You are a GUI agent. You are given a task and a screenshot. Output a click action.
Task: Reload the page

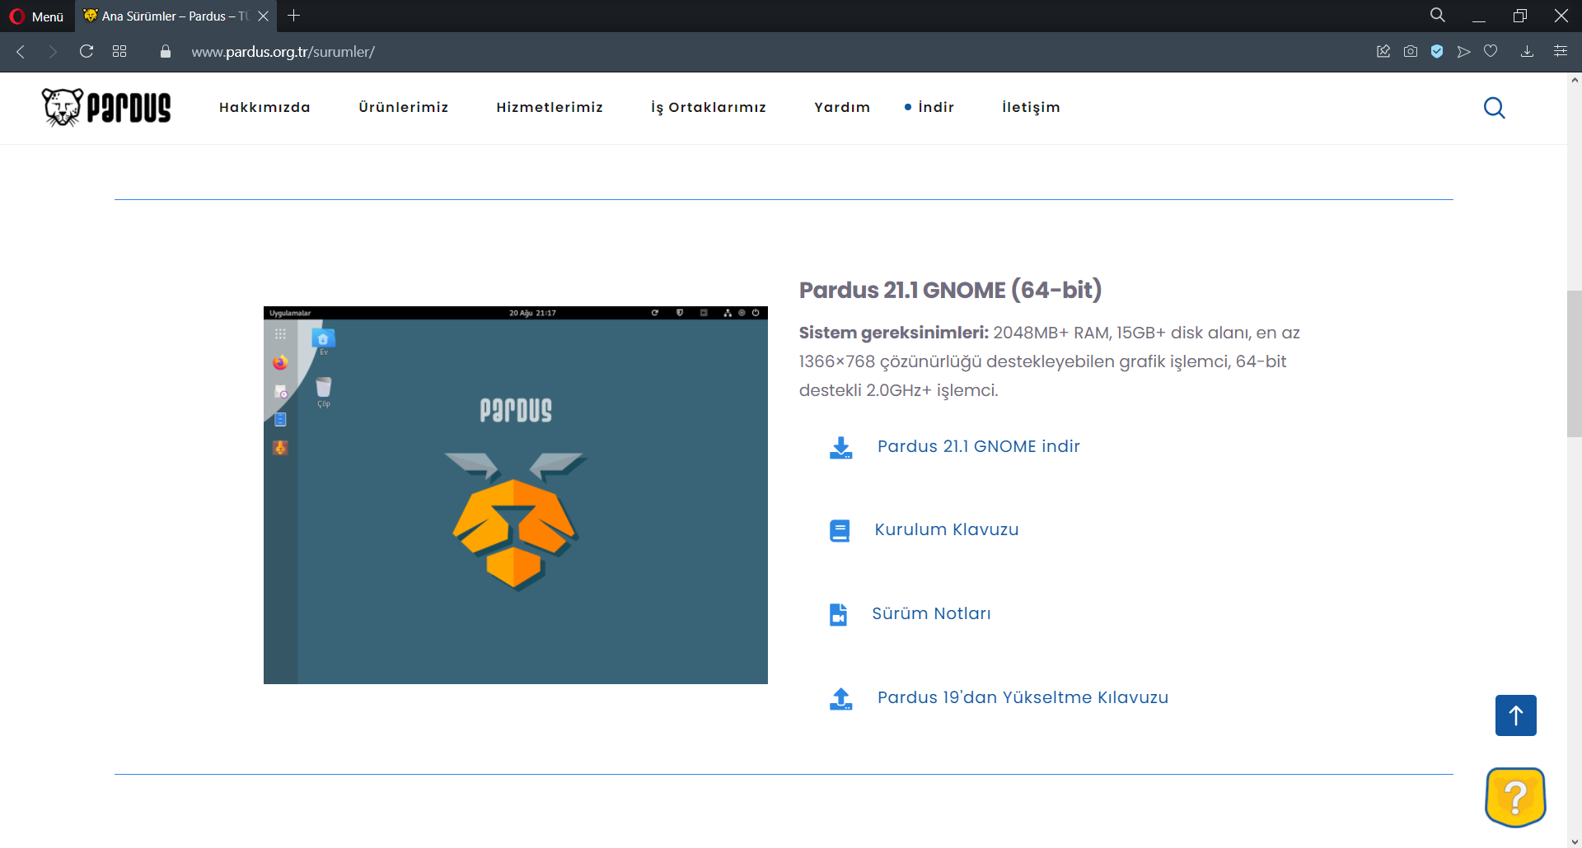(x=87, y=51)
